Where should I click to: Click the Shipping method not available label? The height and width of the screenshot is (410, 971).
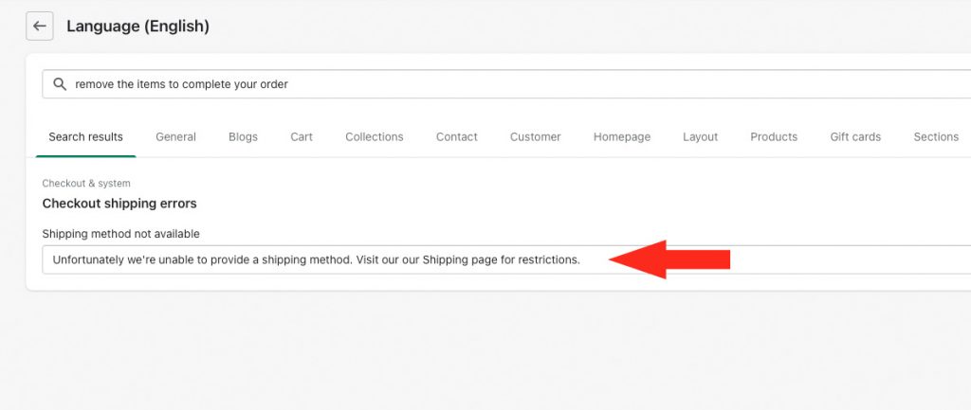point(120,234)
